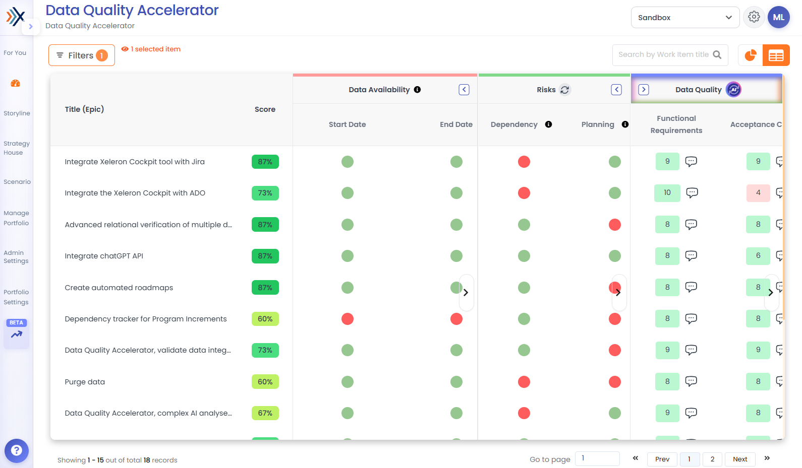Open the ML user avatar menu

click(779, 17)
